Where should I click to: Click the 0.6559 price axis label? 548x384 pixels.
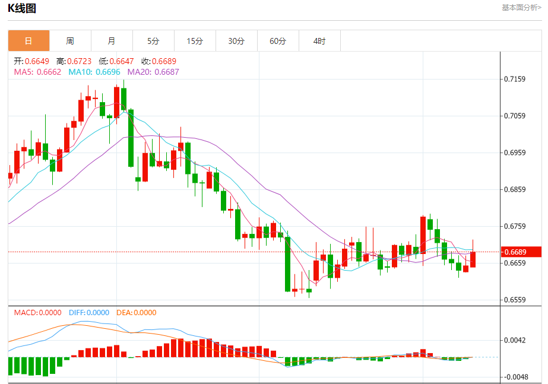point(514,300)
